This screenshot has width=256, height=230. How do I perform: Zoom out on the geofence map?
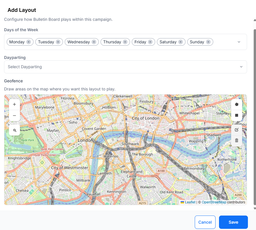(x=14, y=116)
